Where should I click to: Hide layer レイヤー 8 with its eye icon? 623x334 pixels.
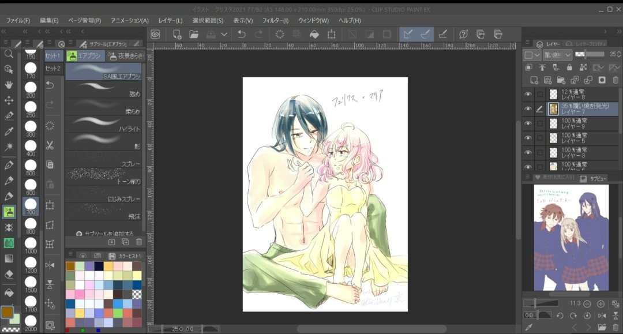click(x=528, y=94)
